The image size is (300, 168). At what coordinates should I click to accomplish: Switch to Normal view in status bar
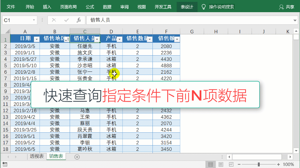click(211, 164)
